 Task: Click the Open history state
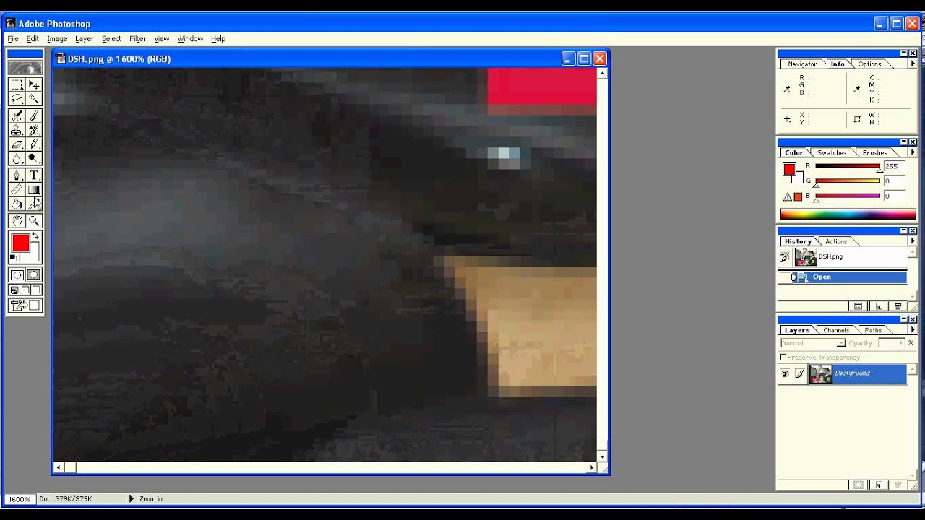(x=850, y=277)
